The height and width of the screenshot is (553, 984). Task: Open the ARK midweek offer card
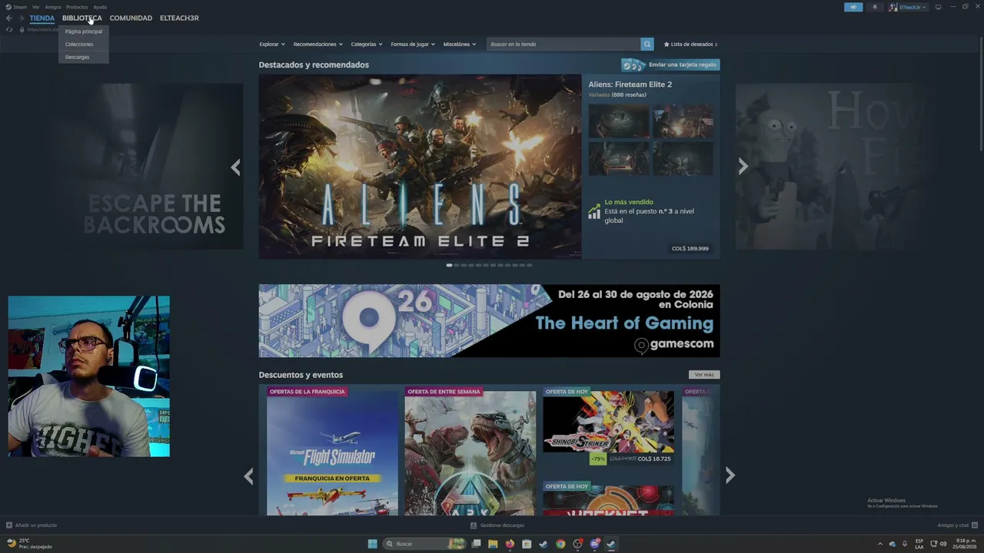pyautogui.click(x=470, y=451)
